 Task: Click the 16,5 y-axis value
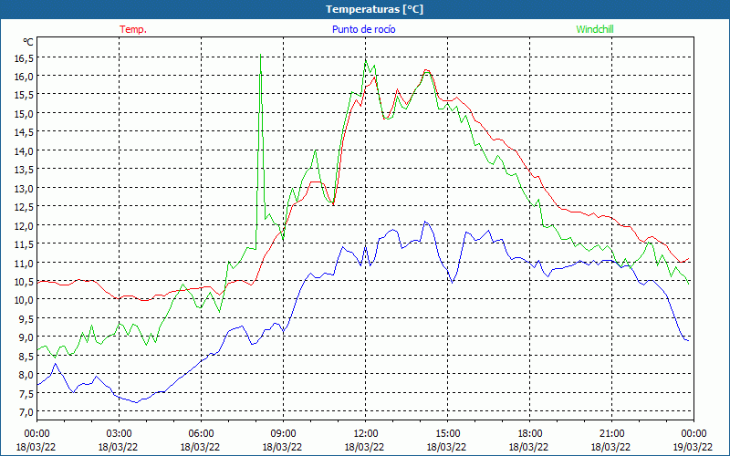(25, 57)
